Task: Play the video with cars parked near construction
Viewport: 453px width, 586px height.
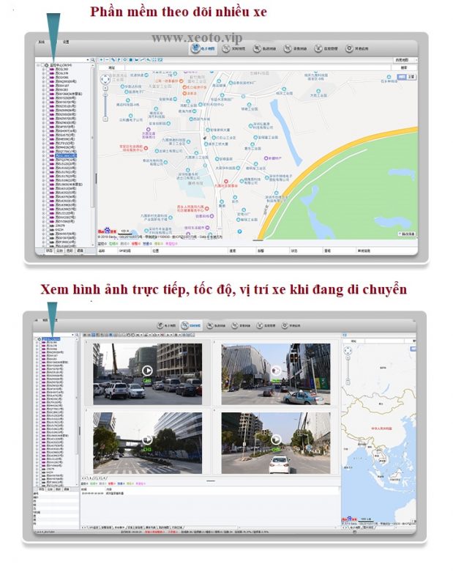Action: pyautogui.click(x=148, y=371)
